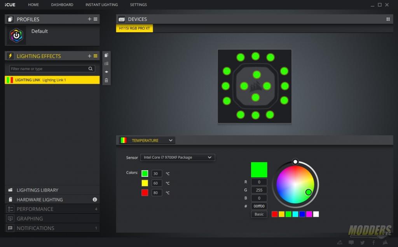Collapse the Profiles section header

coord(52,19)
